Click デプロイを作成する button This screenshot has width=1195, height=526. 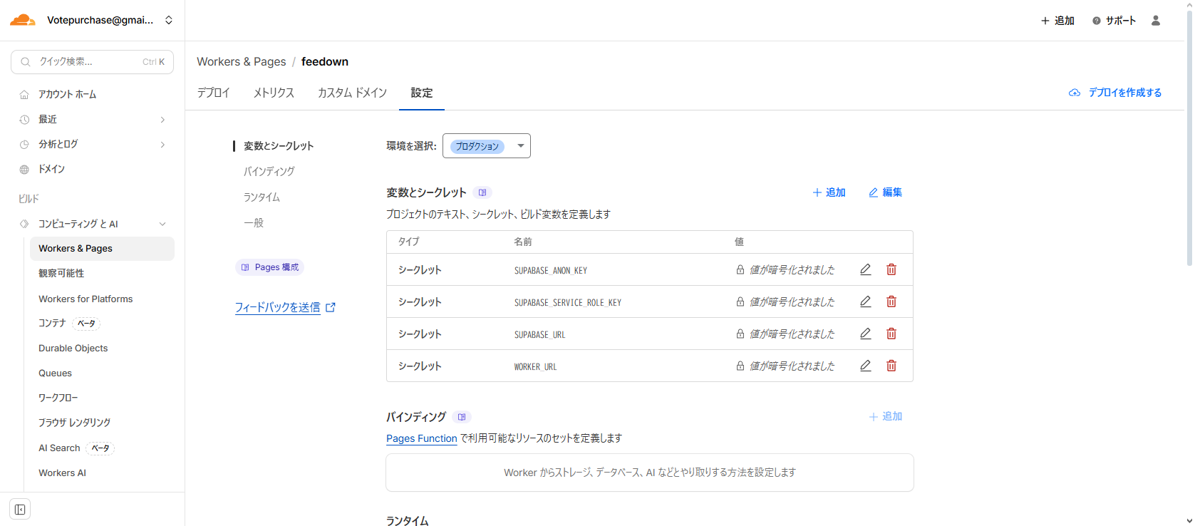[1115, 93]
